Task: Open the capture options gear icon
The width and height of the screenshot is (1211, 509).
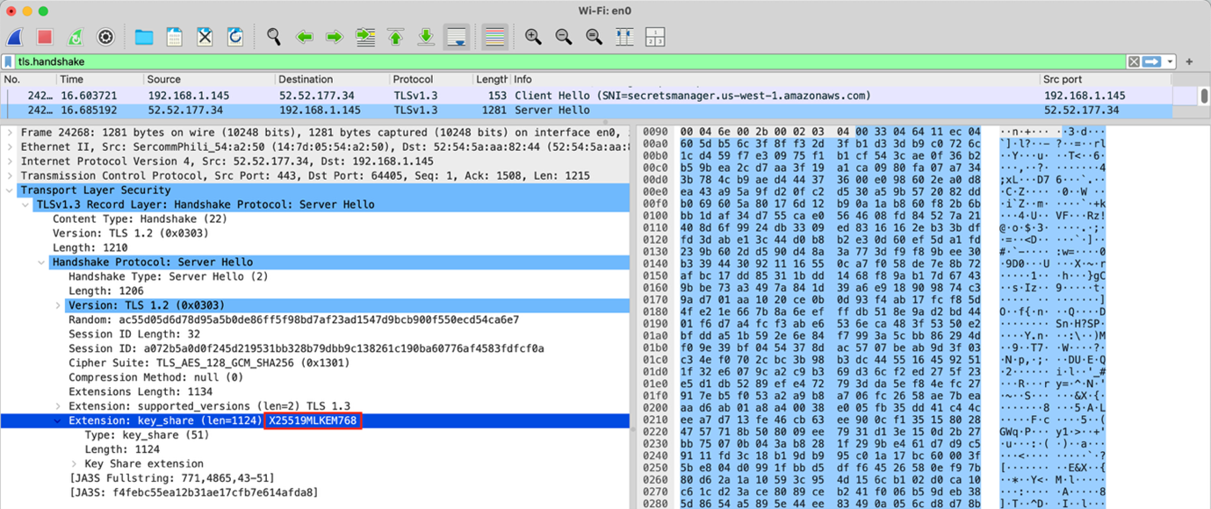Action: pos(105,36)
